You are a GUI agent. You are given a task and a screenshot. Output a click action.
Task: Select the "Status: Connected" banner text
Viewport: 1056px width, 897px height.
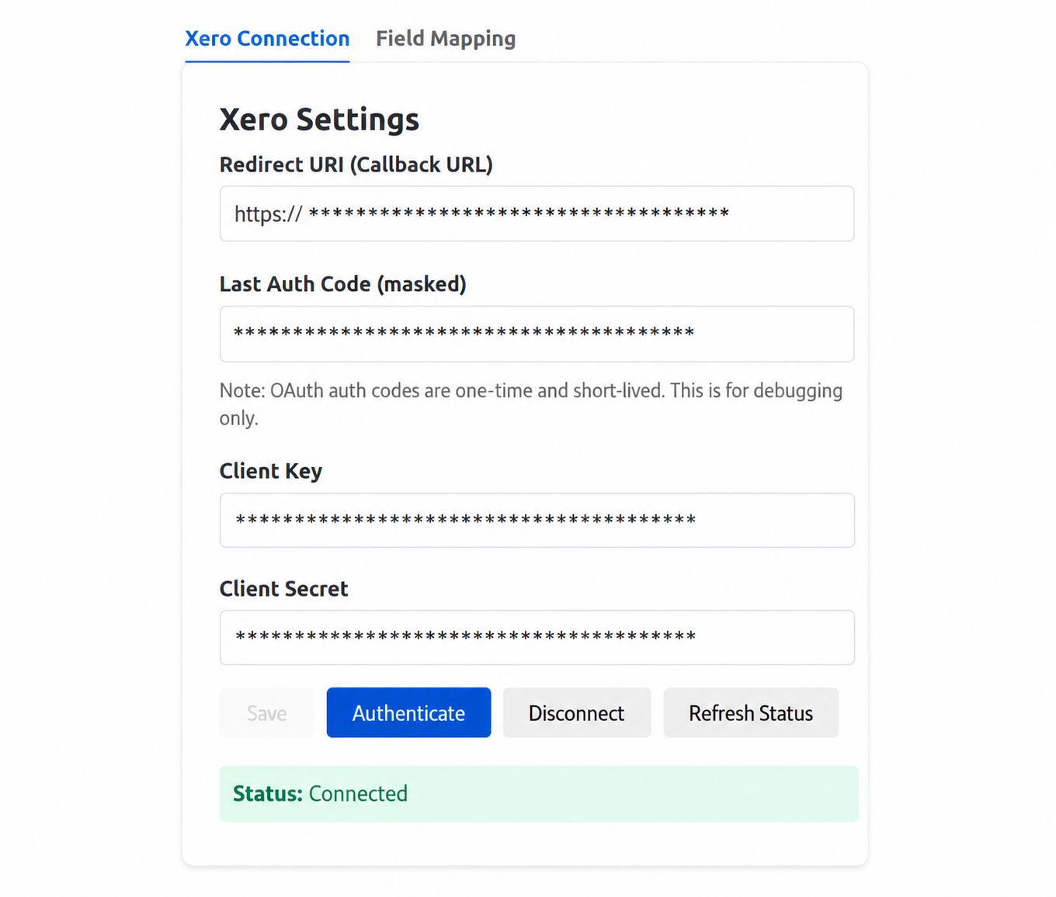pos(320,794)
